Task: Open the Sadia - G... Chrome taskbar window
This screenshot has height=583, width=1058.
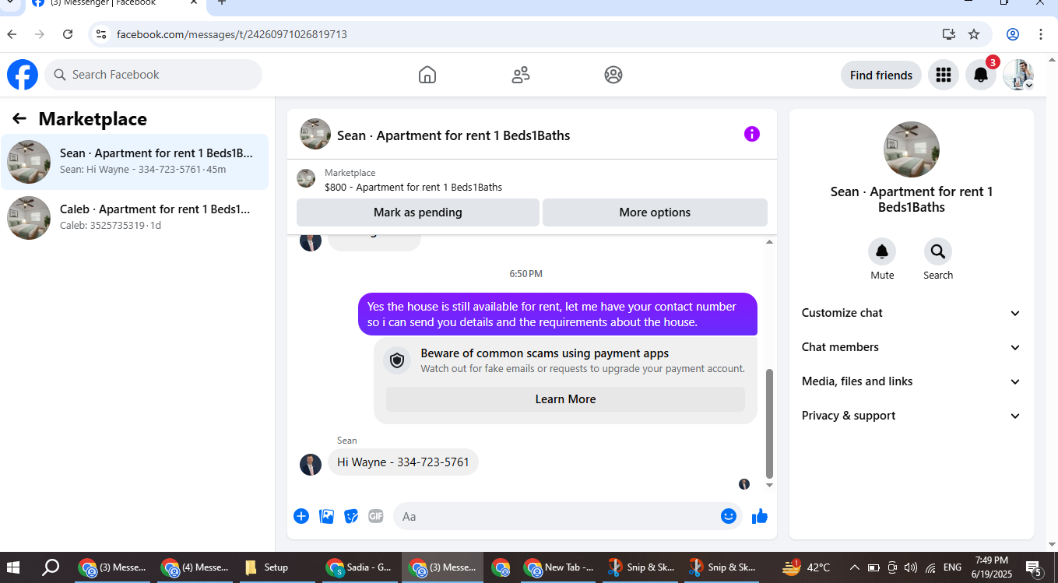Action: [x=359, y=567]
